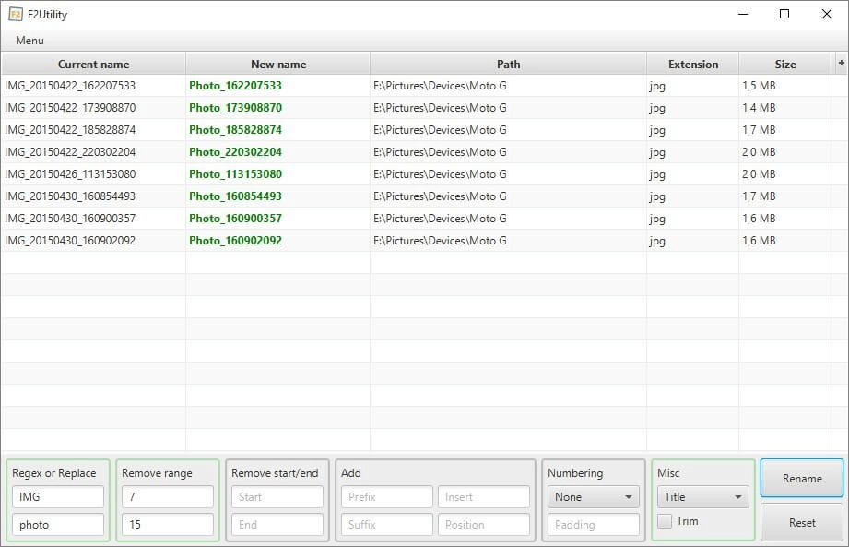Sort by the Size column header
Screen dimensions: 849x547
click(784, 65)
